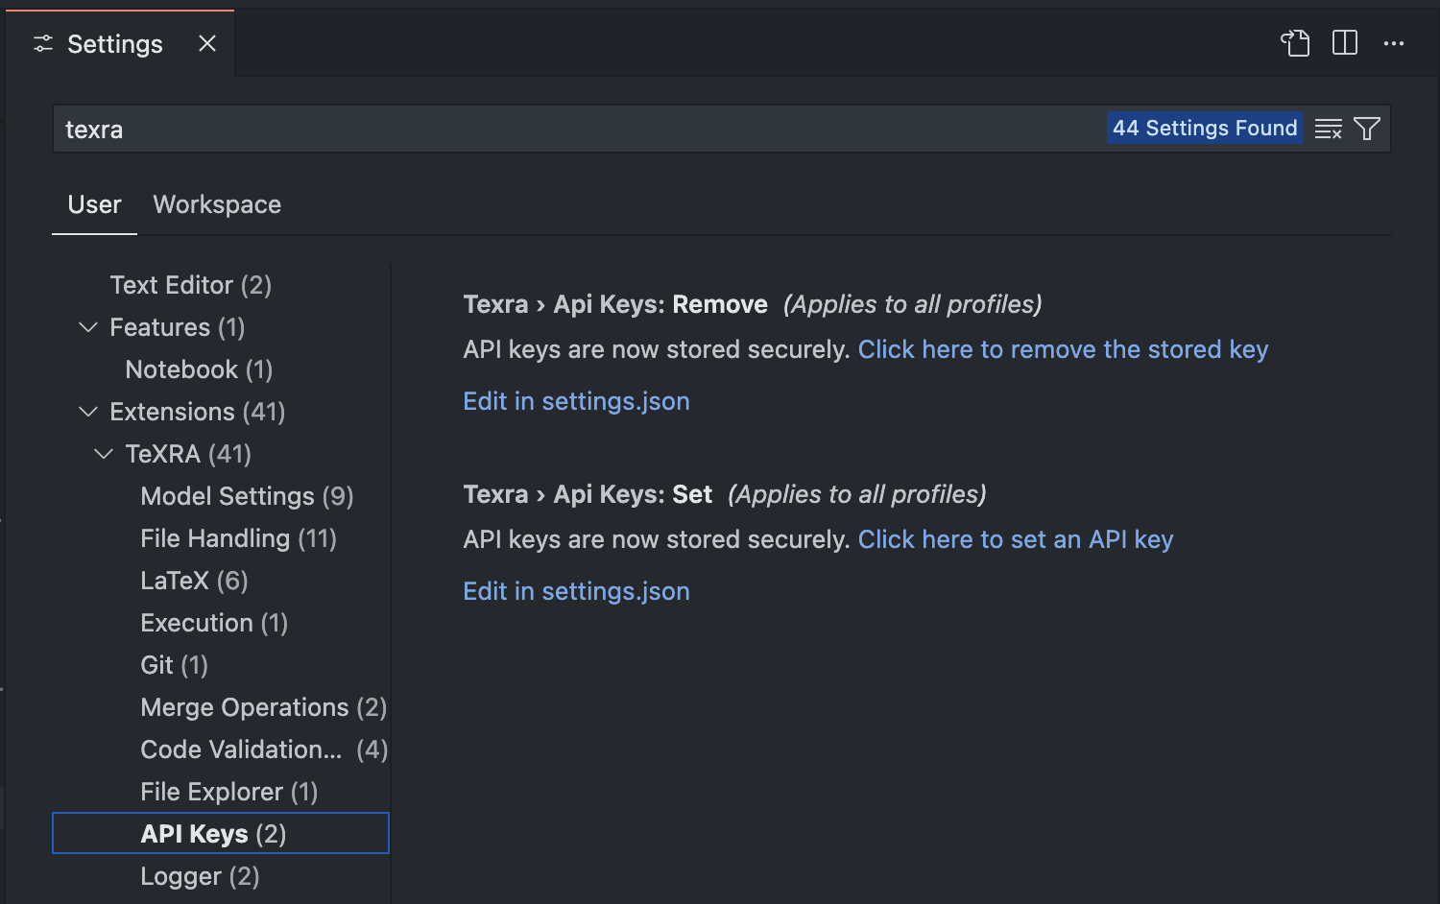Open the More Actions ellipsis menu

click(1394, 43)
